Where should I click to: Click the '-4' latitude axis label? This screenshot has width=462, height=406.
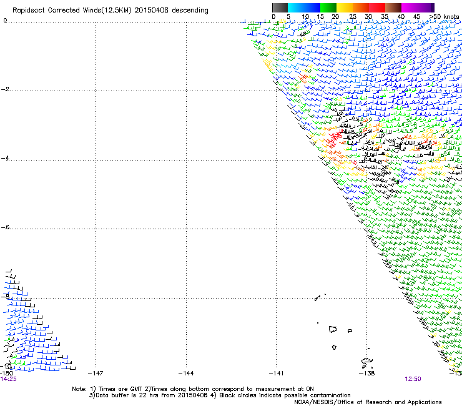[x=5, y=158]
